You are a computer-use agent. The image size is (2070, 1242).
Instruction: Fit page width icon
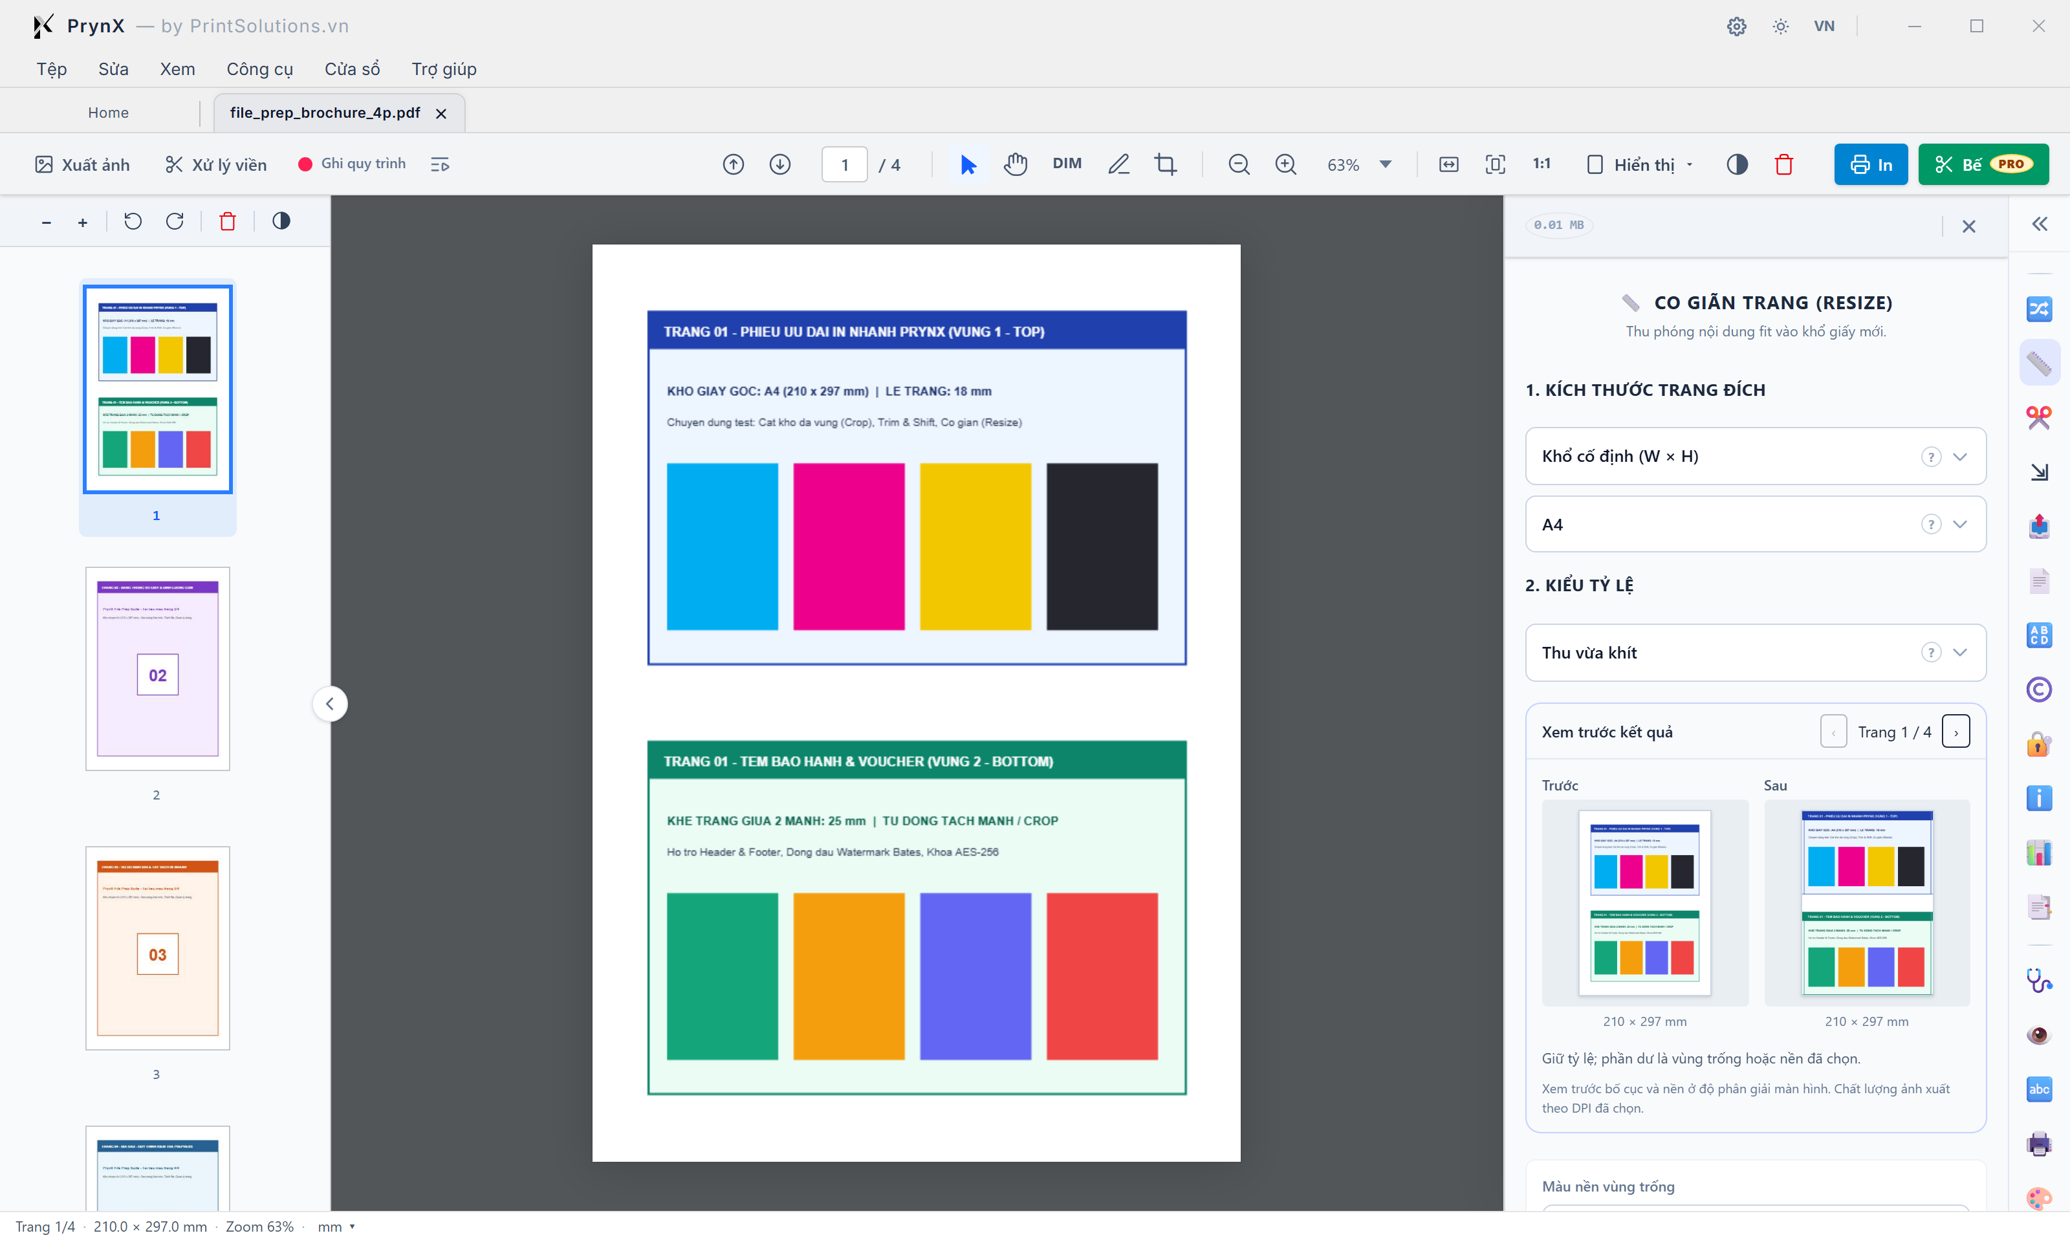[1448, 165]
